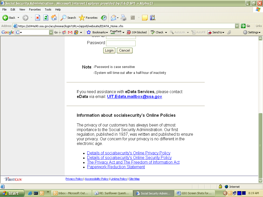This screenshot has height=197, width=263.
Task: Click the Print icon in toolbar
Action: tap(124, 18)
